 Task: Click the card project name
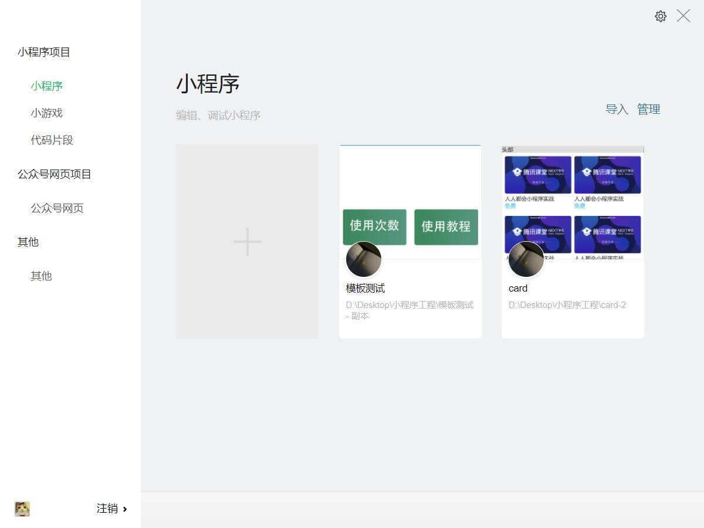pos(518,288)
